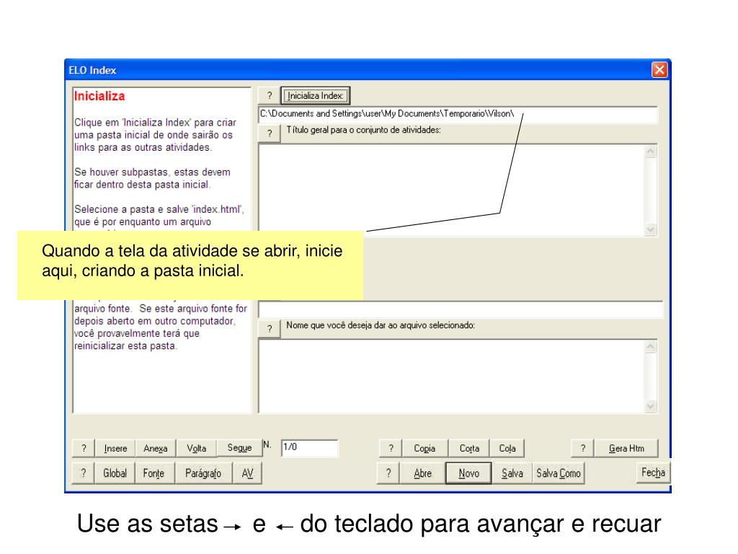Screen dimensions: 738x554
Task: Click help button beside Gera Htm
Action: pos(582,449)
